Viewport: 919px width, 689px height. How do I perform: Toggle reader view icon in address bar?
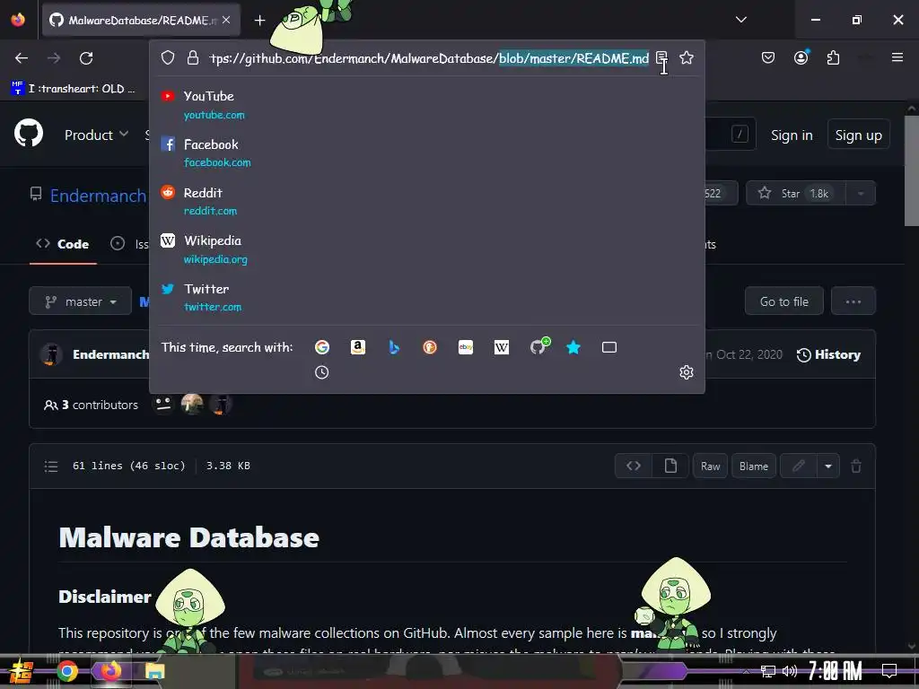(661, 57)
